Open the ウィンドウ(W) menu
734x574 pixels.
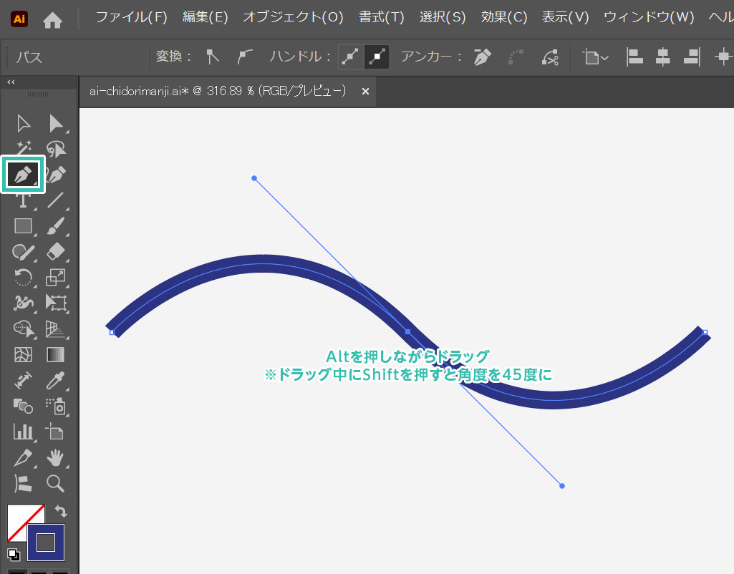649,18
